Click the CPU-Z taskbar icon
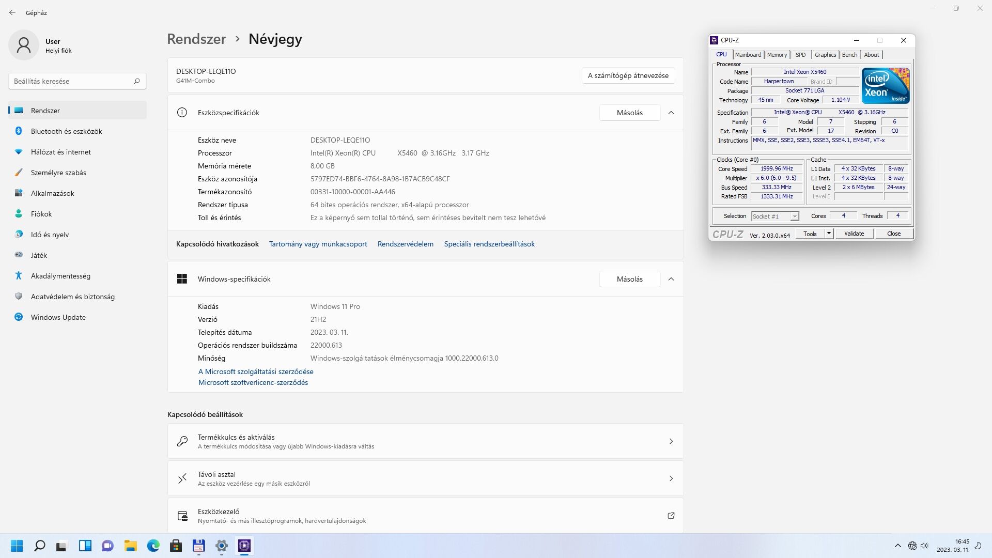Image resolution: width=992 pixels, height=558 pixels. 244,546
